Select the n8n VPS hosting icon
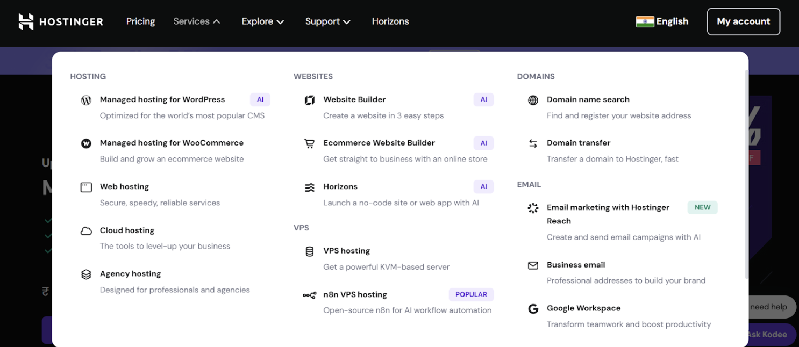This screenshot has height=347, width=799. pyautogui.click(x=309, y=294)
